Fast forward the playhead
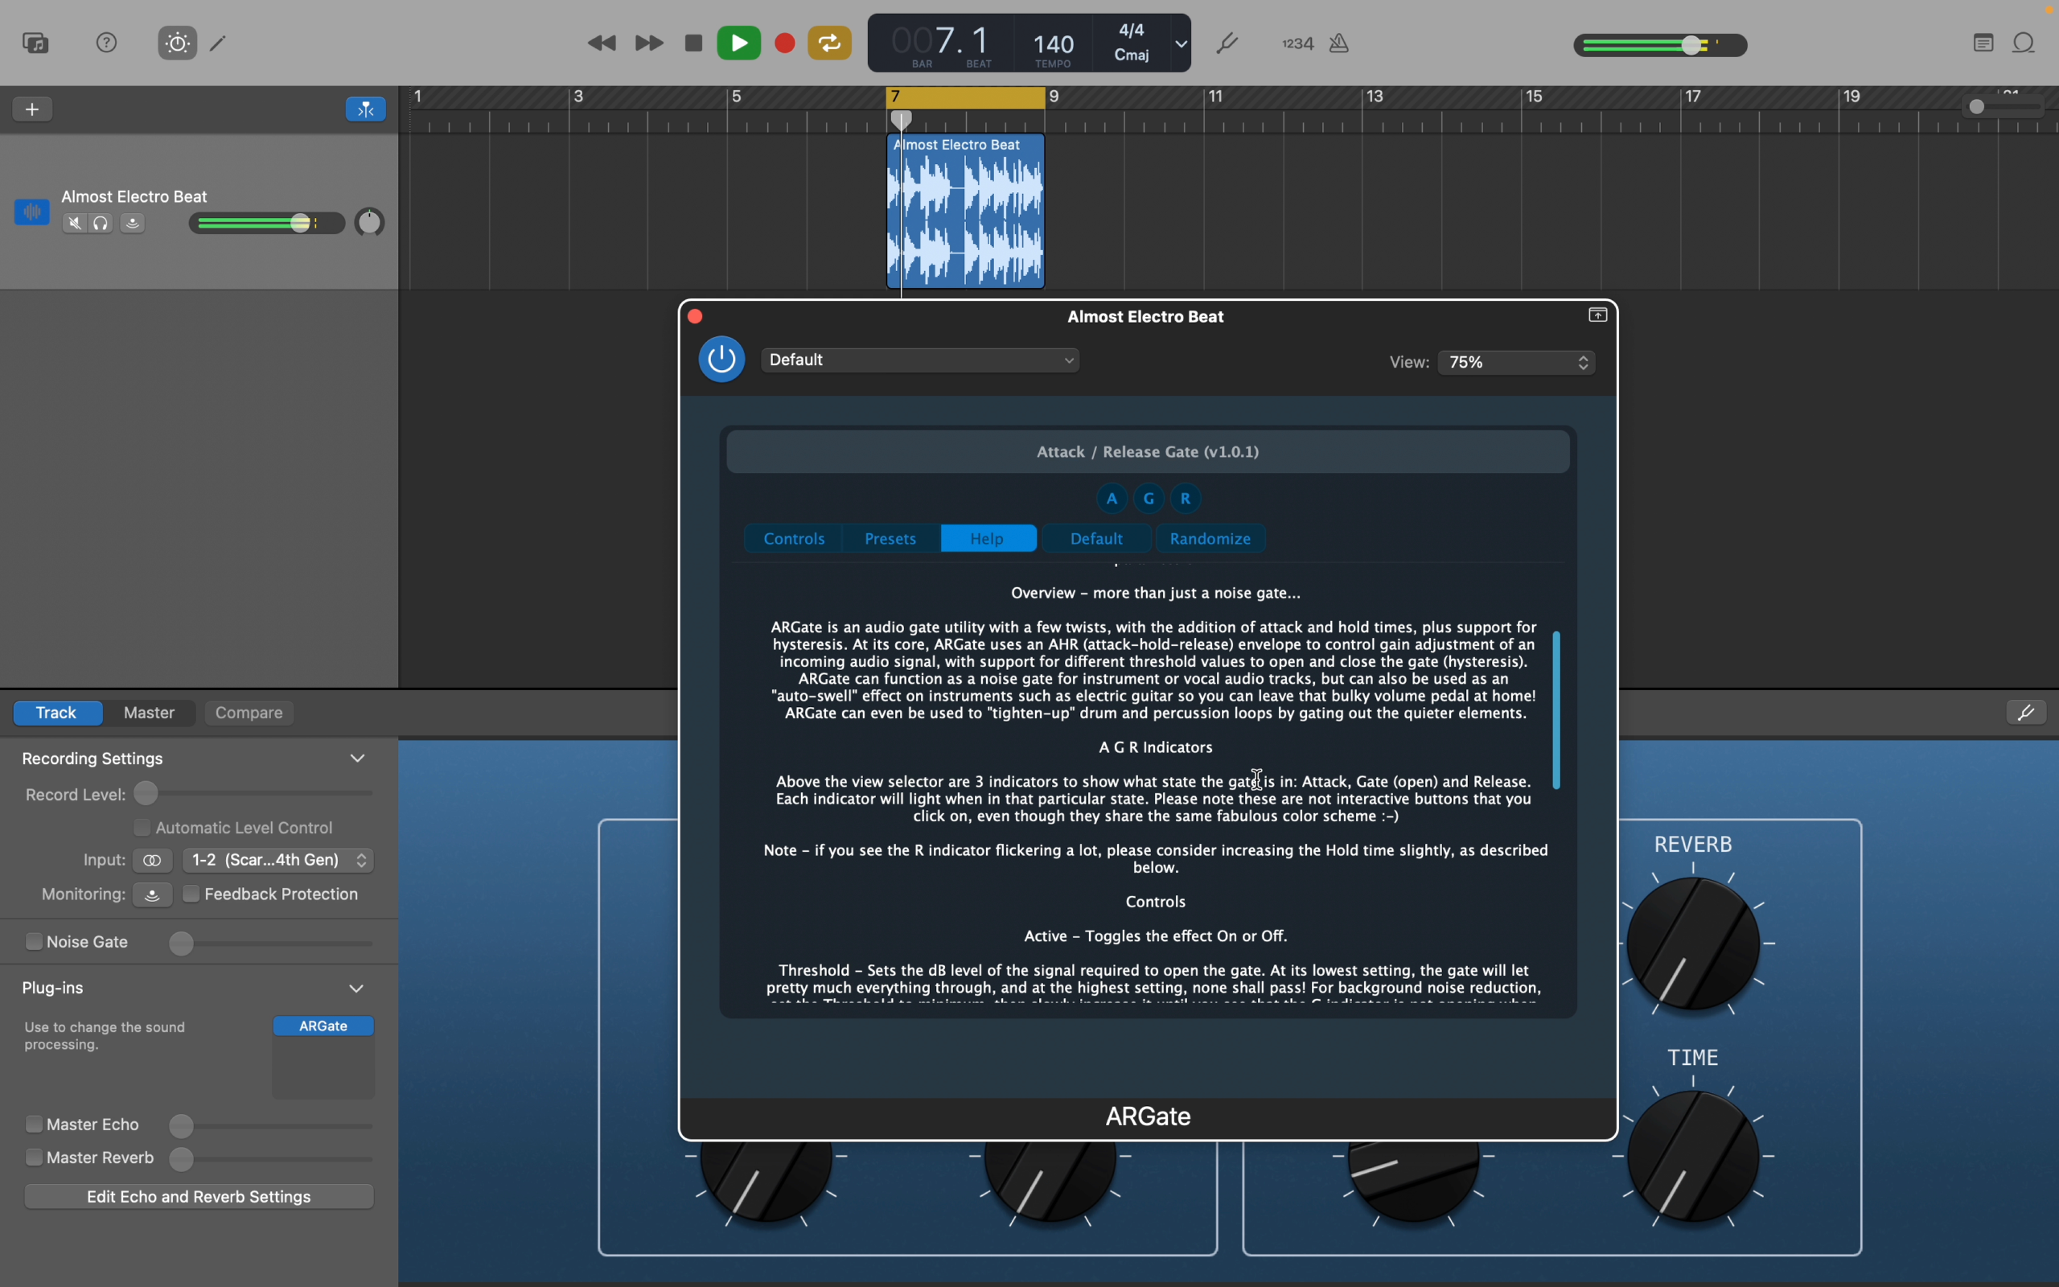Screen dimensions: 2059x1287 [649, 43]
